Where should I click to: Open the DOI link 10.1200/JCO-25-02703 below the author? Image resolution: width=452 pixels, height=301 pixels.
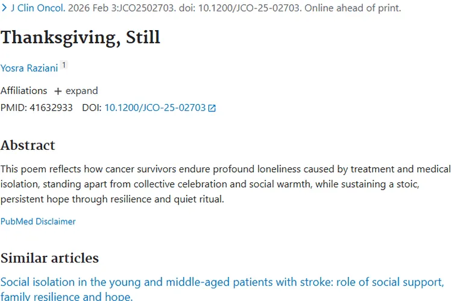click(x=155, y=108)
